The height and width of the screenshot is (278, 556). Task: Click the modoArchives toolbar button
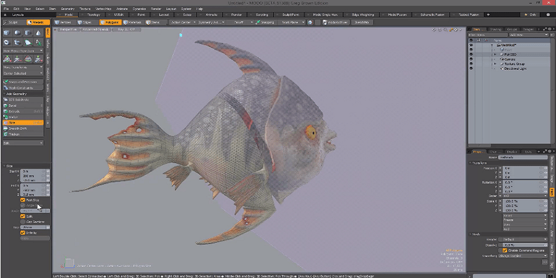point(336,22)
